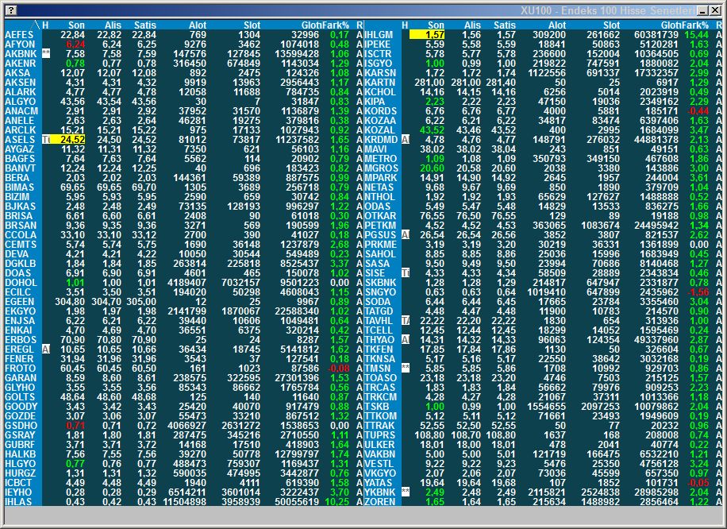Image resolution: width=727 pixels, height=529 pixels.
Task: Click the 43,52 price in KOZAL row
Action: pos(432,130)
